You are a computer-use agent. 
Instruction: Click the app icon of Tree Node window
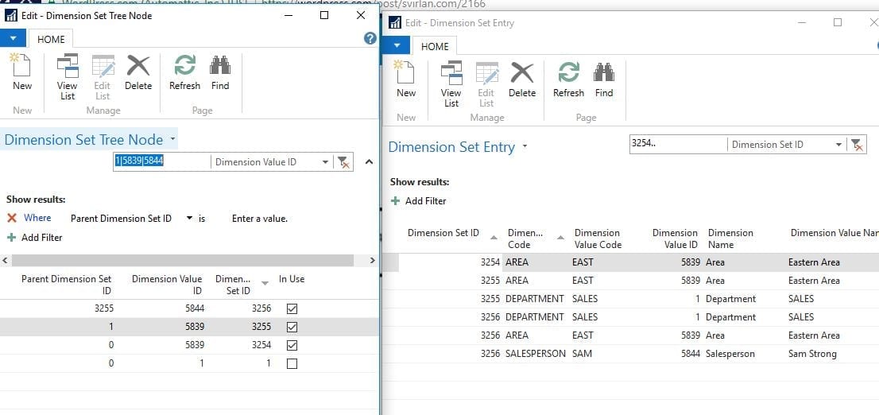[10, 15]
